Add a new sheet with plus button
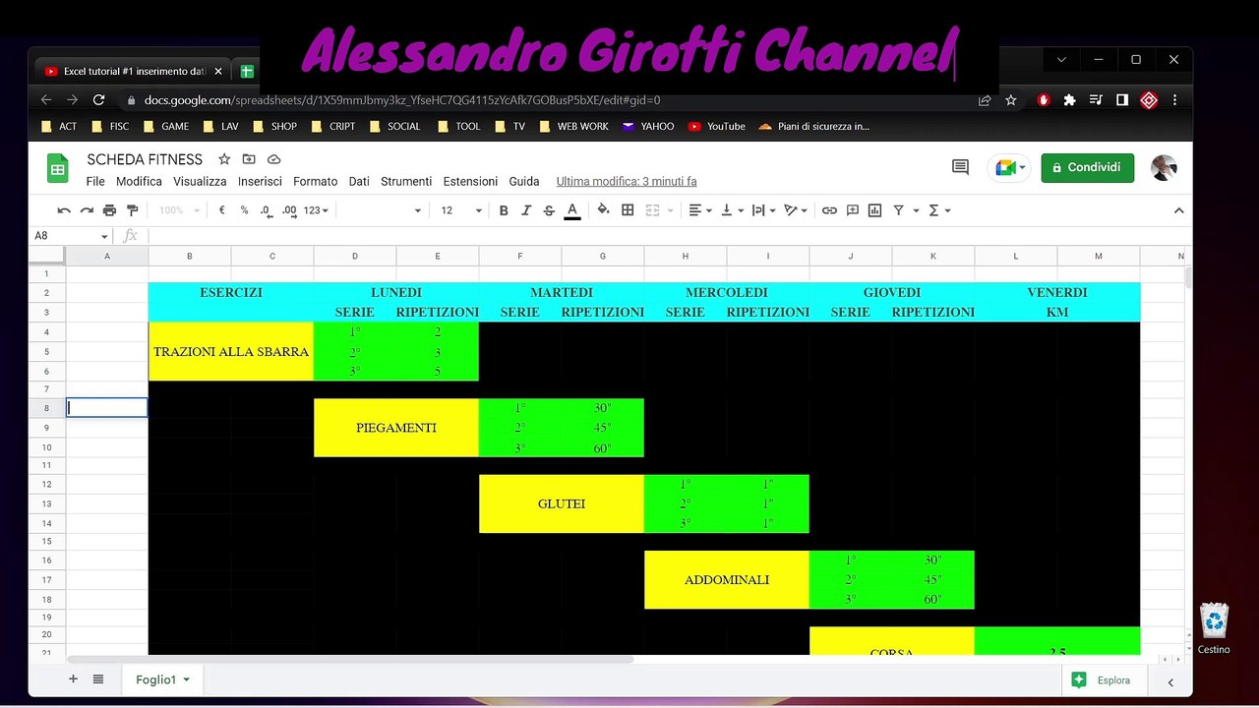The height and width of the screenshot is (708, 1259). (x=73, y=679)
